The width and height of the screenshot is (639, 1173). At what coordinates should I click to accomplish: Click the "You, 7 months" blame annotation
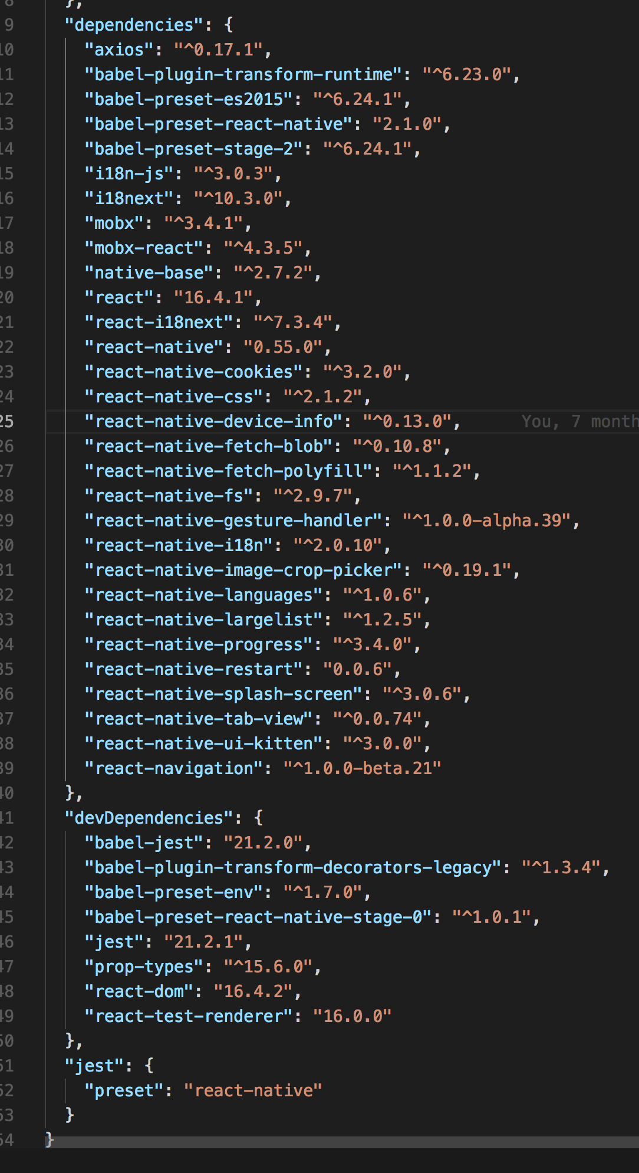pos(579,421)
